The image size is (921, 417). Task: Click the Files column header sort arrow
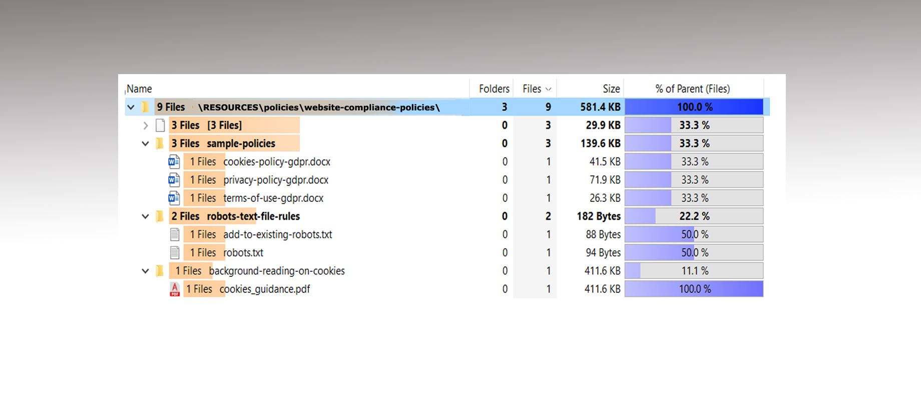point(549,89)
